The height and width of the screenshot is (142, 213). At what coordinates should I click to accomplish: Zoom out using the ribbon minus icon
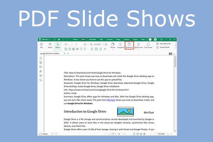(91, 44)
